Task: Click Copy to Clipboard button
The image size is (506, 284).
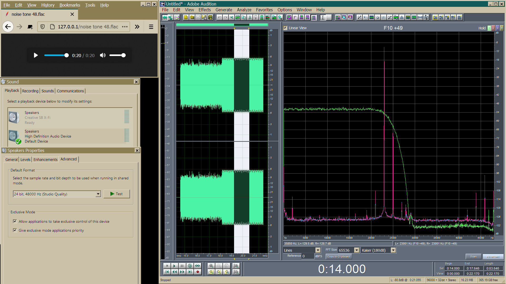Action: (x=339, y=257)
